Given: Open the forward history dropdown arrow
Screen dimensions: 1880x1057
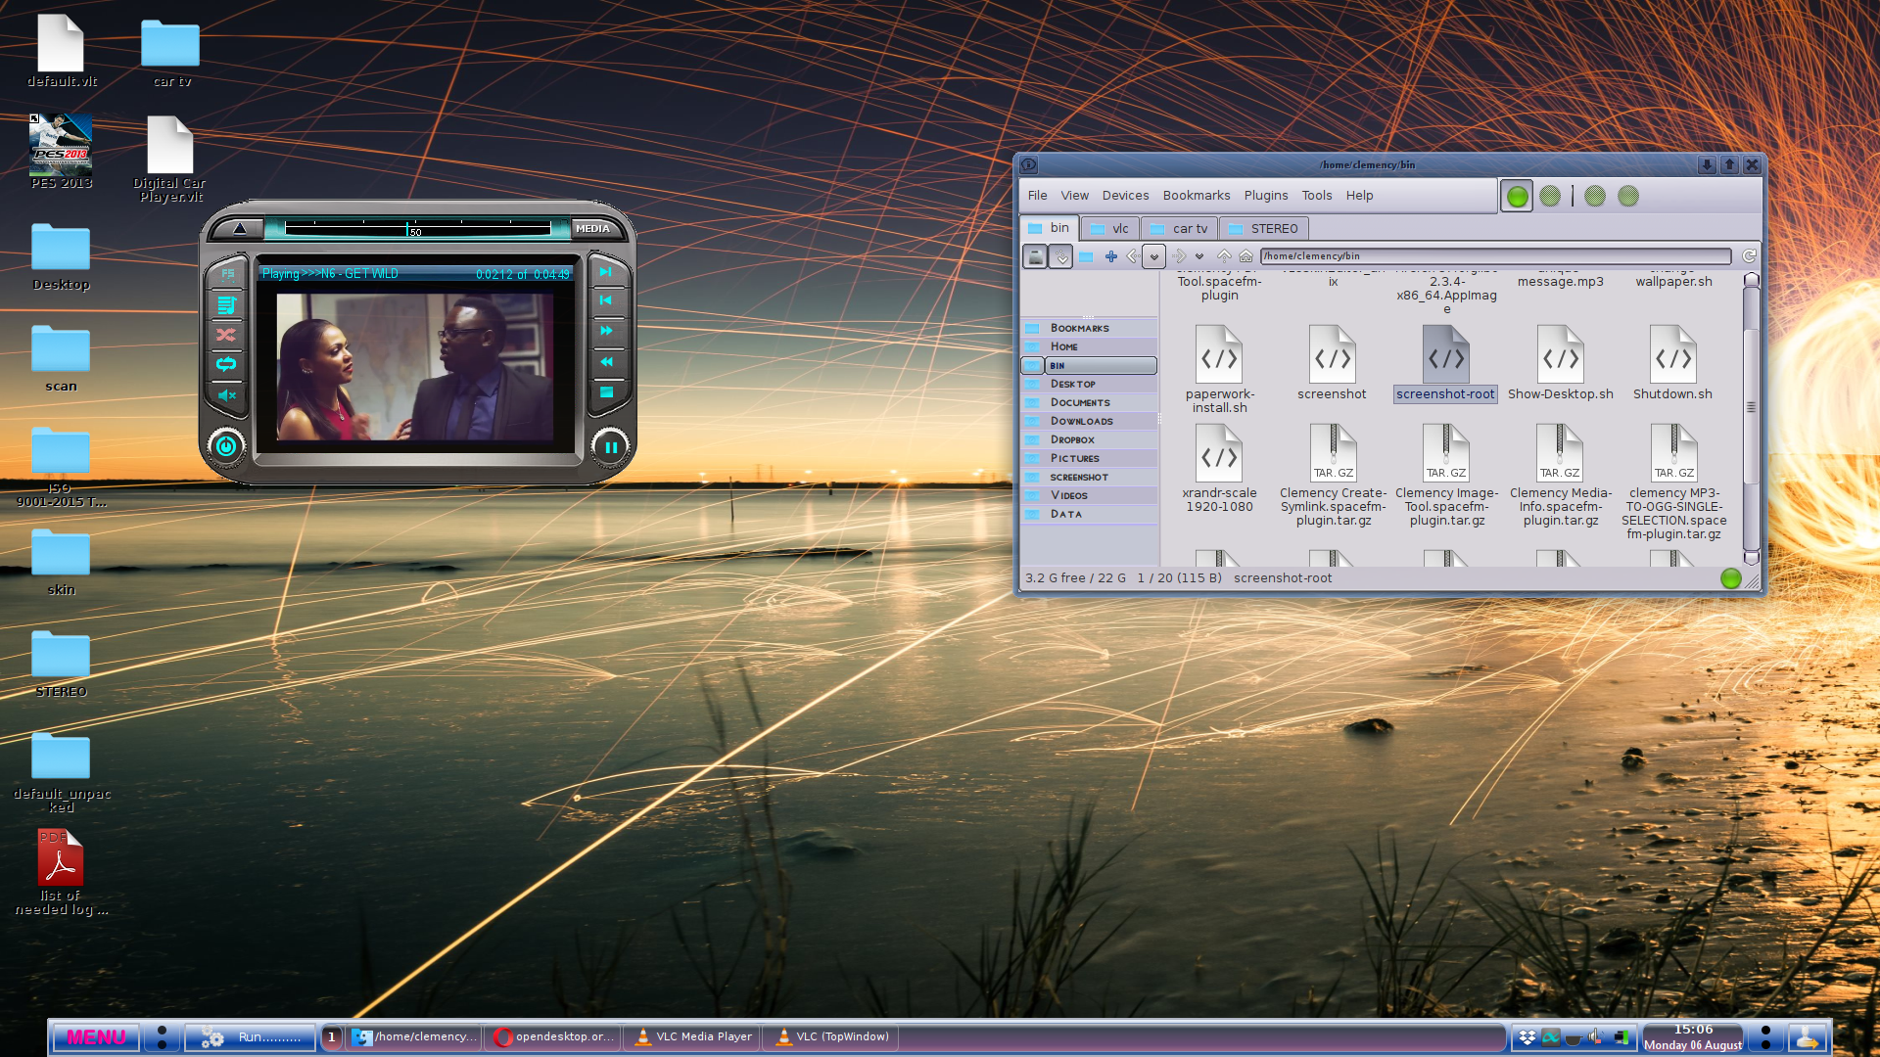Looking at the screenshot, I should [1199, 256].
